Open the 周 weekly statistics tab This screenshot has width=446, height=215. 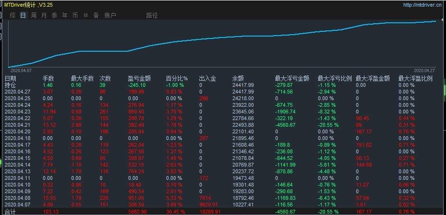click(34, 15)
